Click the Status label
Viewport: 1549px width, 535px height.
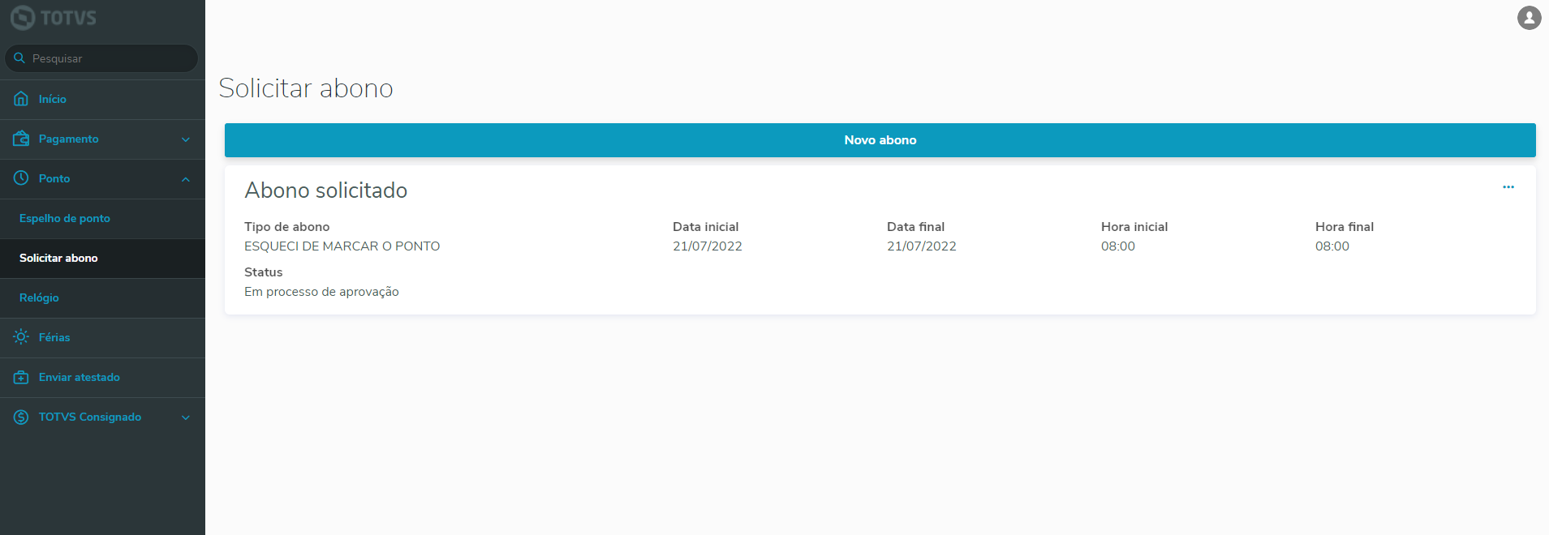pos(264,272)
